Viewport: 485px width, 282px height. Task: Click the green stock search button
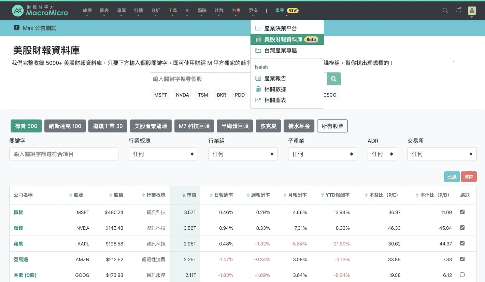pyautogui.click(x=333, y=79)
